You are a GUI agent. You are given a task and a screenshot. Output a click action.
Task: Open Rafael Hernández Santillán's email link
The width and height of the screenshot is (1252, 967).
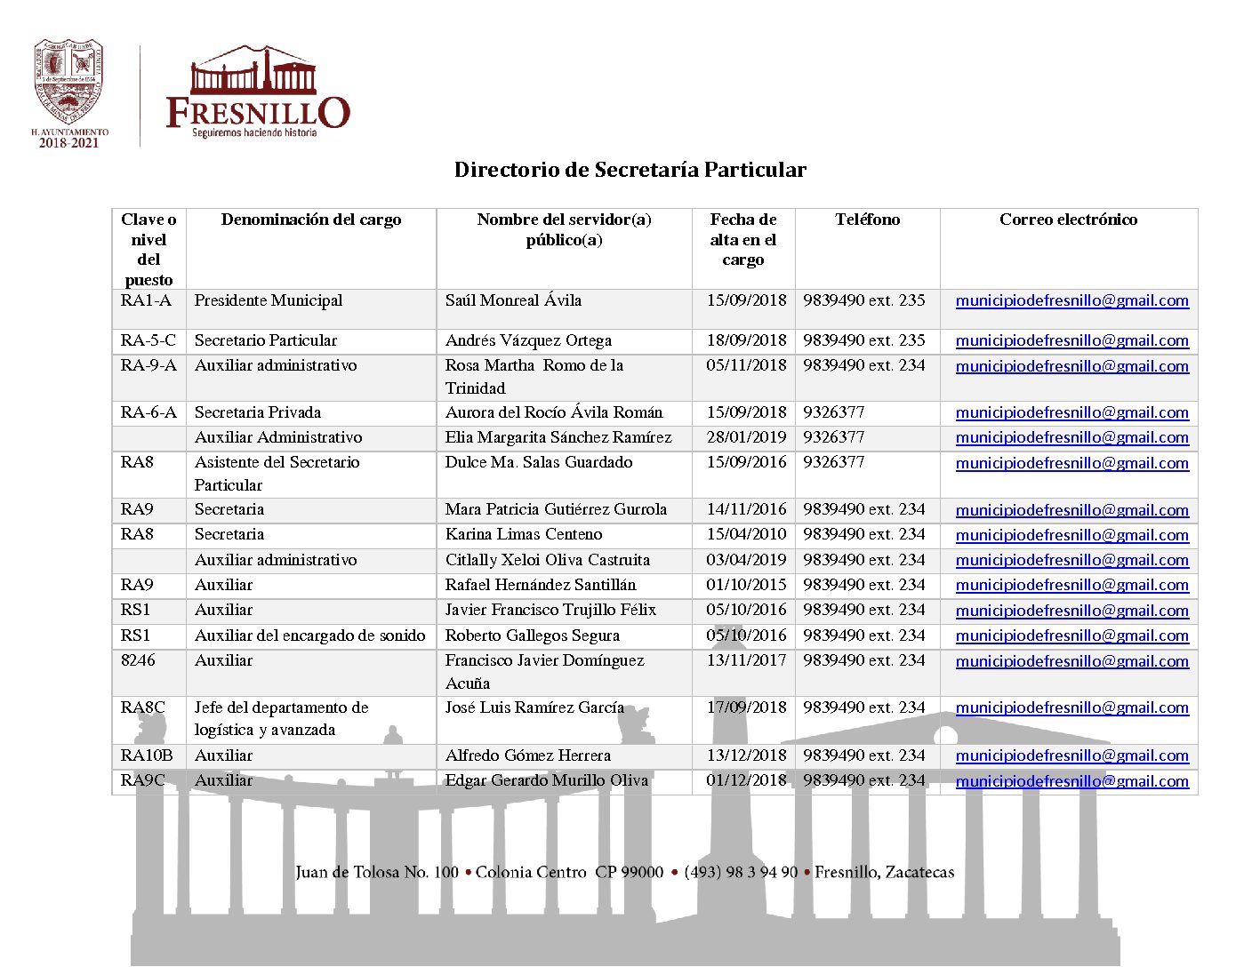pos(1071,585)
